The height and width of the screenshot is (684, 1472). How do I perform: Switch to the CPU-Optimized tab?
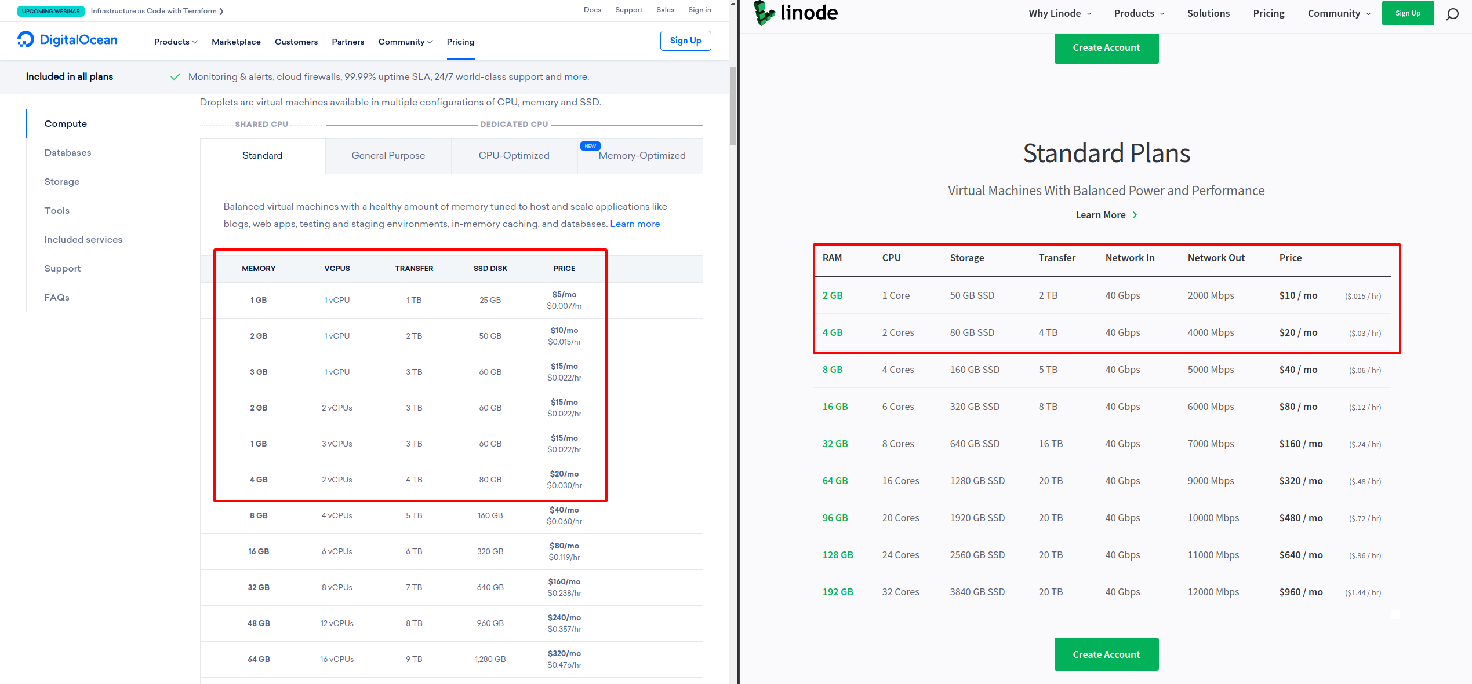514,155
